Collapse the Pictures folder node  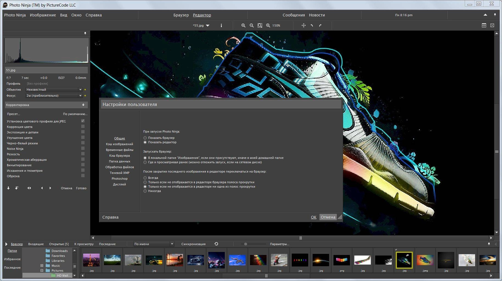(x=42, y=270)
